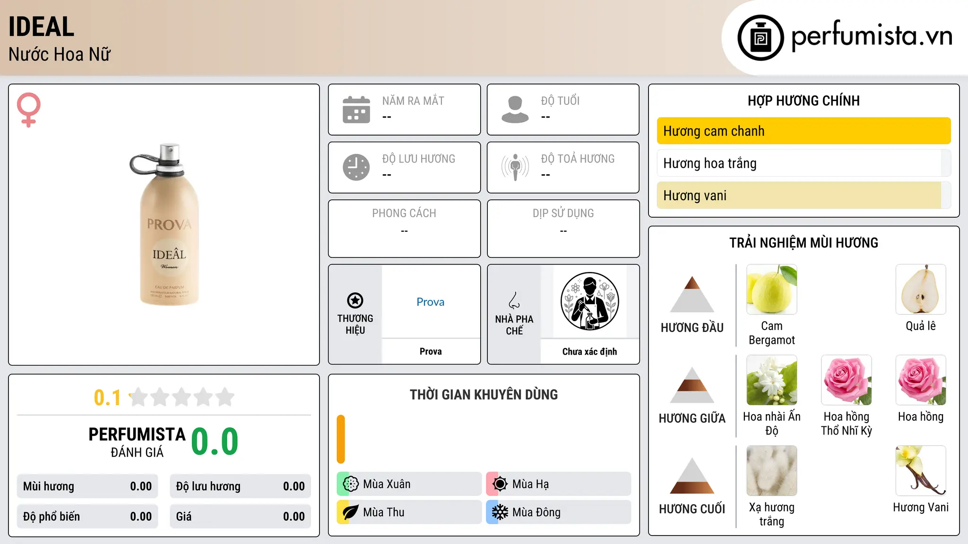Screen dimensions: 968x544
Task: Open the Xạ hương trắng musk image
Action: [x=772, y=471]
